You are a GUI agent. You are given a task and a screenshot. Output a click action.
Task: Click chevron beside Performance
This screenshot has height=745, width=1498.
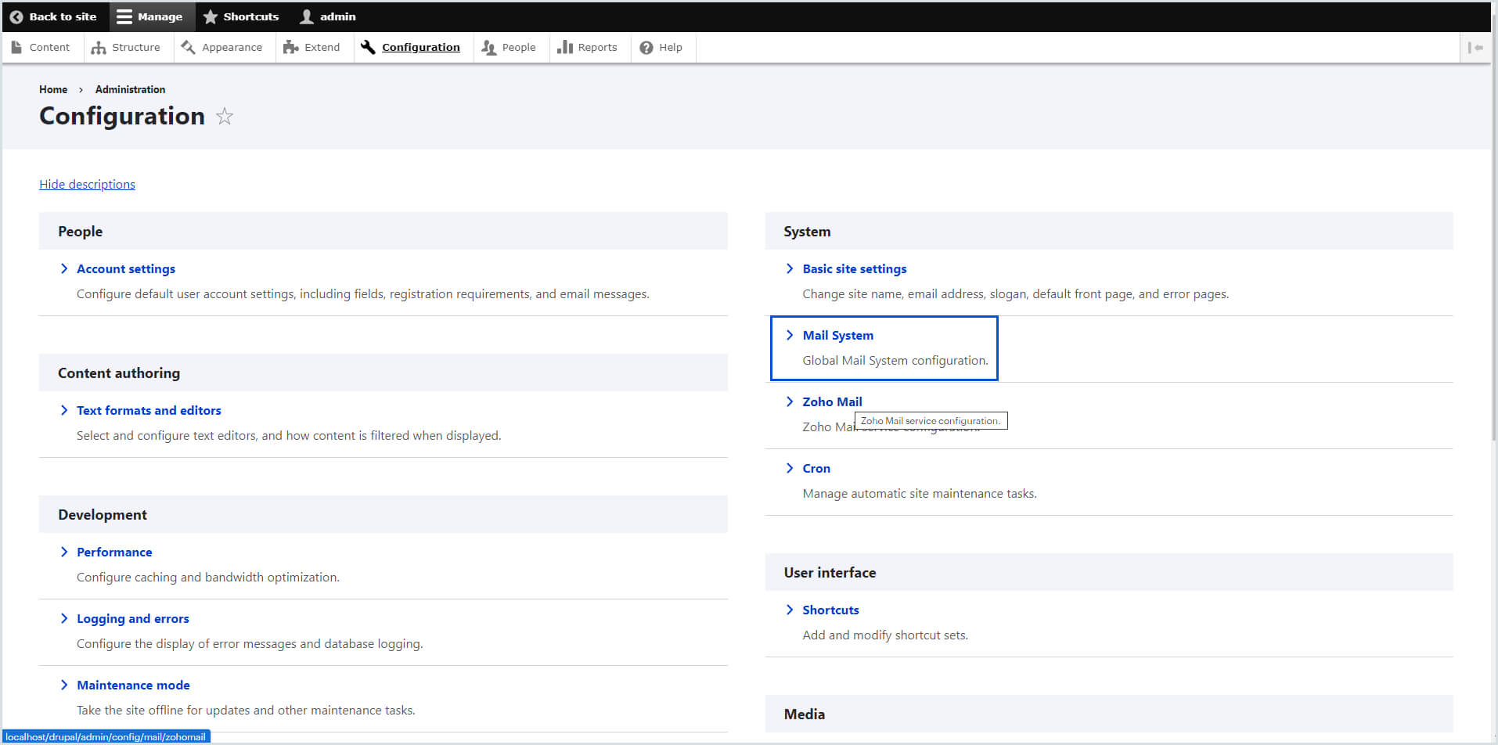coord(64,552)
